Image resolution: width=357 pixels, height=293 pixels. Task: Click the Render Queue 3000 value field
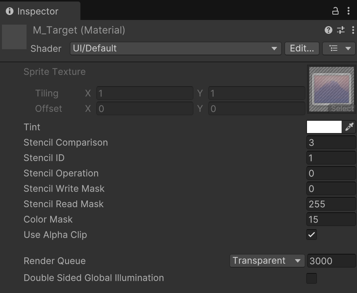[332, 261]
